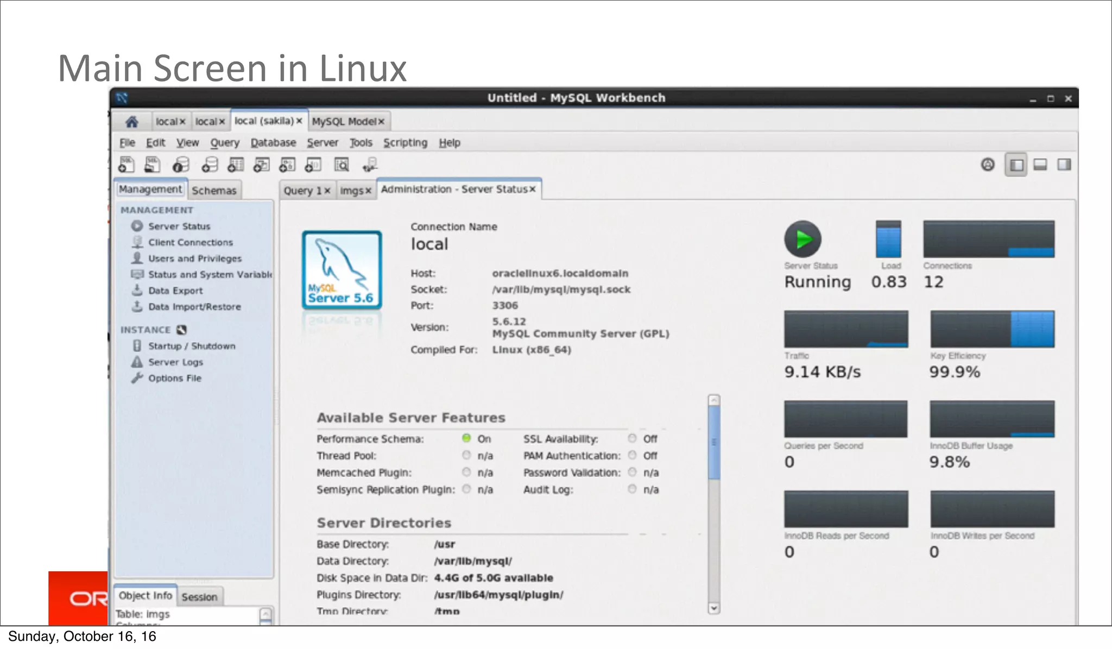The width and height of the screenshot is (1112, 649).
Task: Open Options File
Action: (x=174, y=378)
